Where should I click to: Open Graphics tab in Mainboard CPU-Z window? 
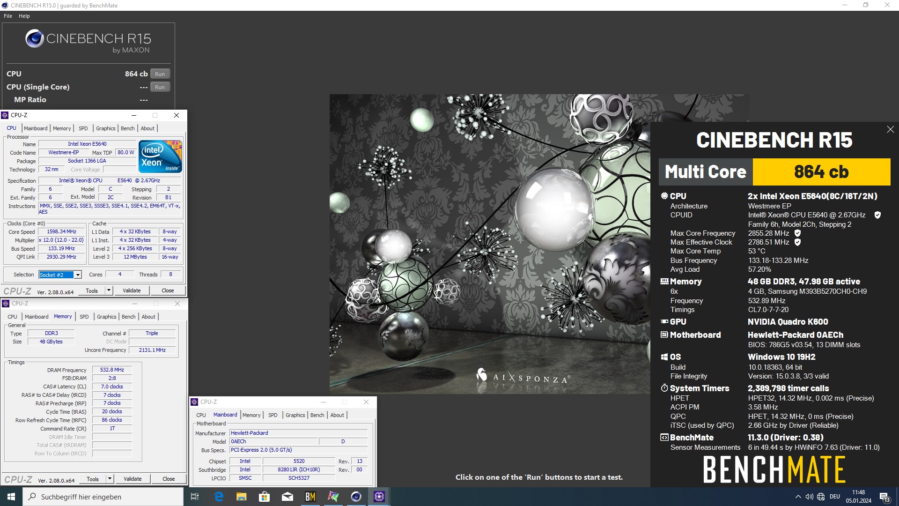click(x=295, y=415)
